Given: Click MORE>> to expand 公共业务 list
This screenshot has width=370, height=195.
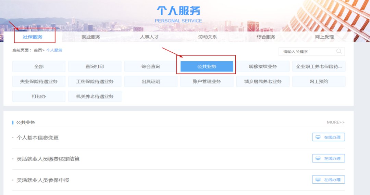Looking at the screenshot, I should (335, 122).
